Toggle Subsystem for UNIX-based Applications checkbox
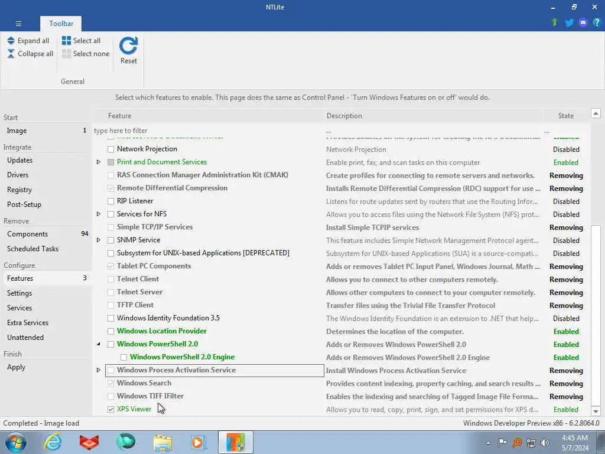Screen dimensions: 605x454 [x=110, y=253]
